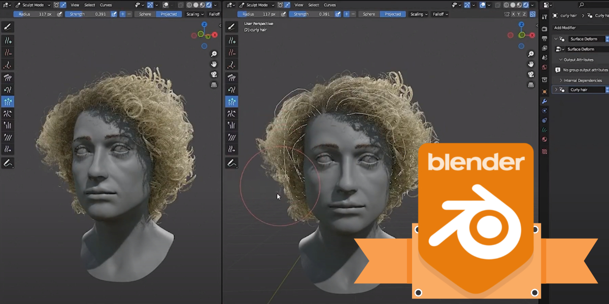Expand the Internal Dependencies section
The height and width of the screenshot is (304, 609).
561,81
